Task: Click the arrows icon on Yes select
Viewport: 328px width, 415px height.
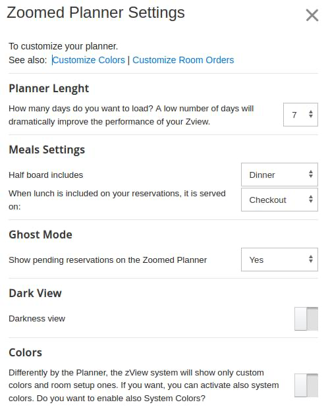Action: click(311, 259)
